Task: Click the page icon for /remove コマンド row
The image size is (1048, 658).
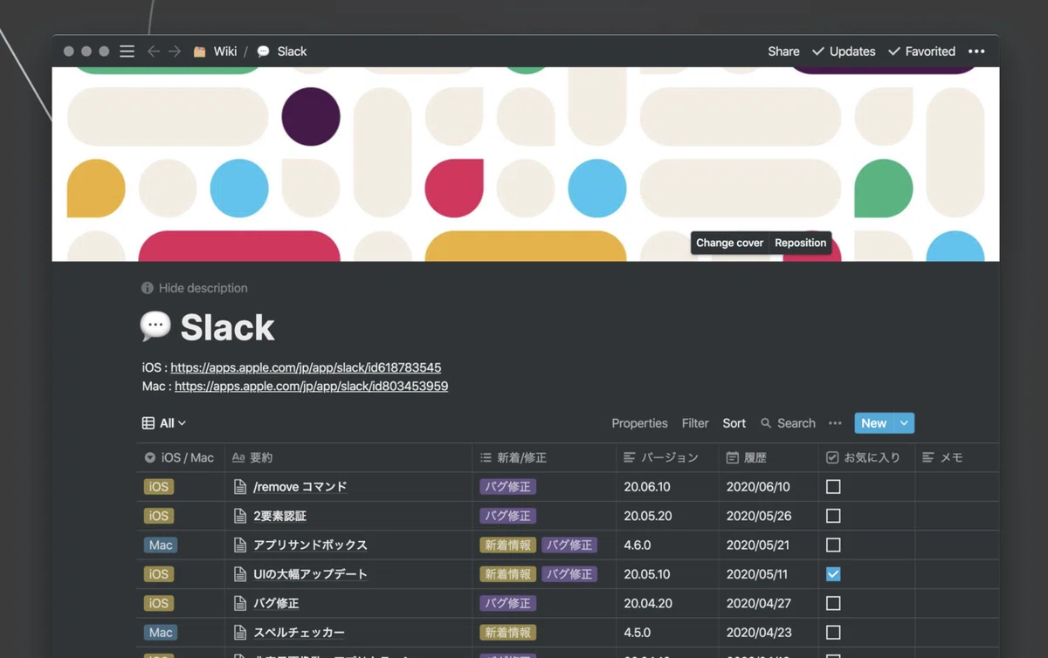Action: (x=240, y=487)
